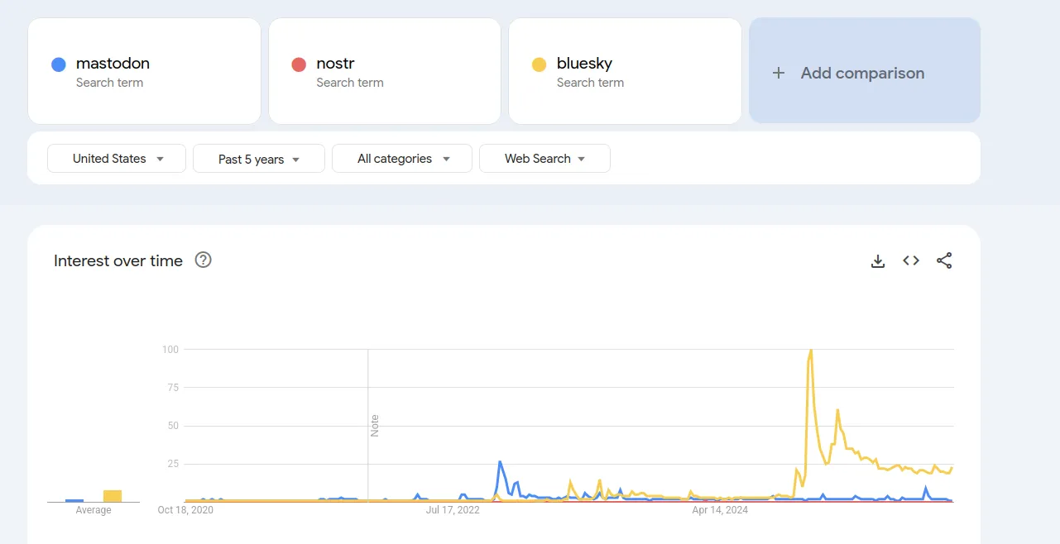1060x544 pixels.
Task: Open the Web Search type selector
Action: [x=544, y=158]
